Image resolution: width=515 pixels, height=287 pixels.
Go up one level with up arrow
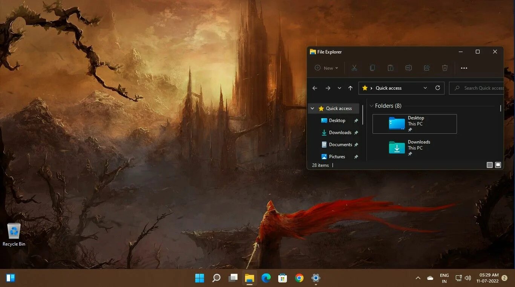point(350,88)
